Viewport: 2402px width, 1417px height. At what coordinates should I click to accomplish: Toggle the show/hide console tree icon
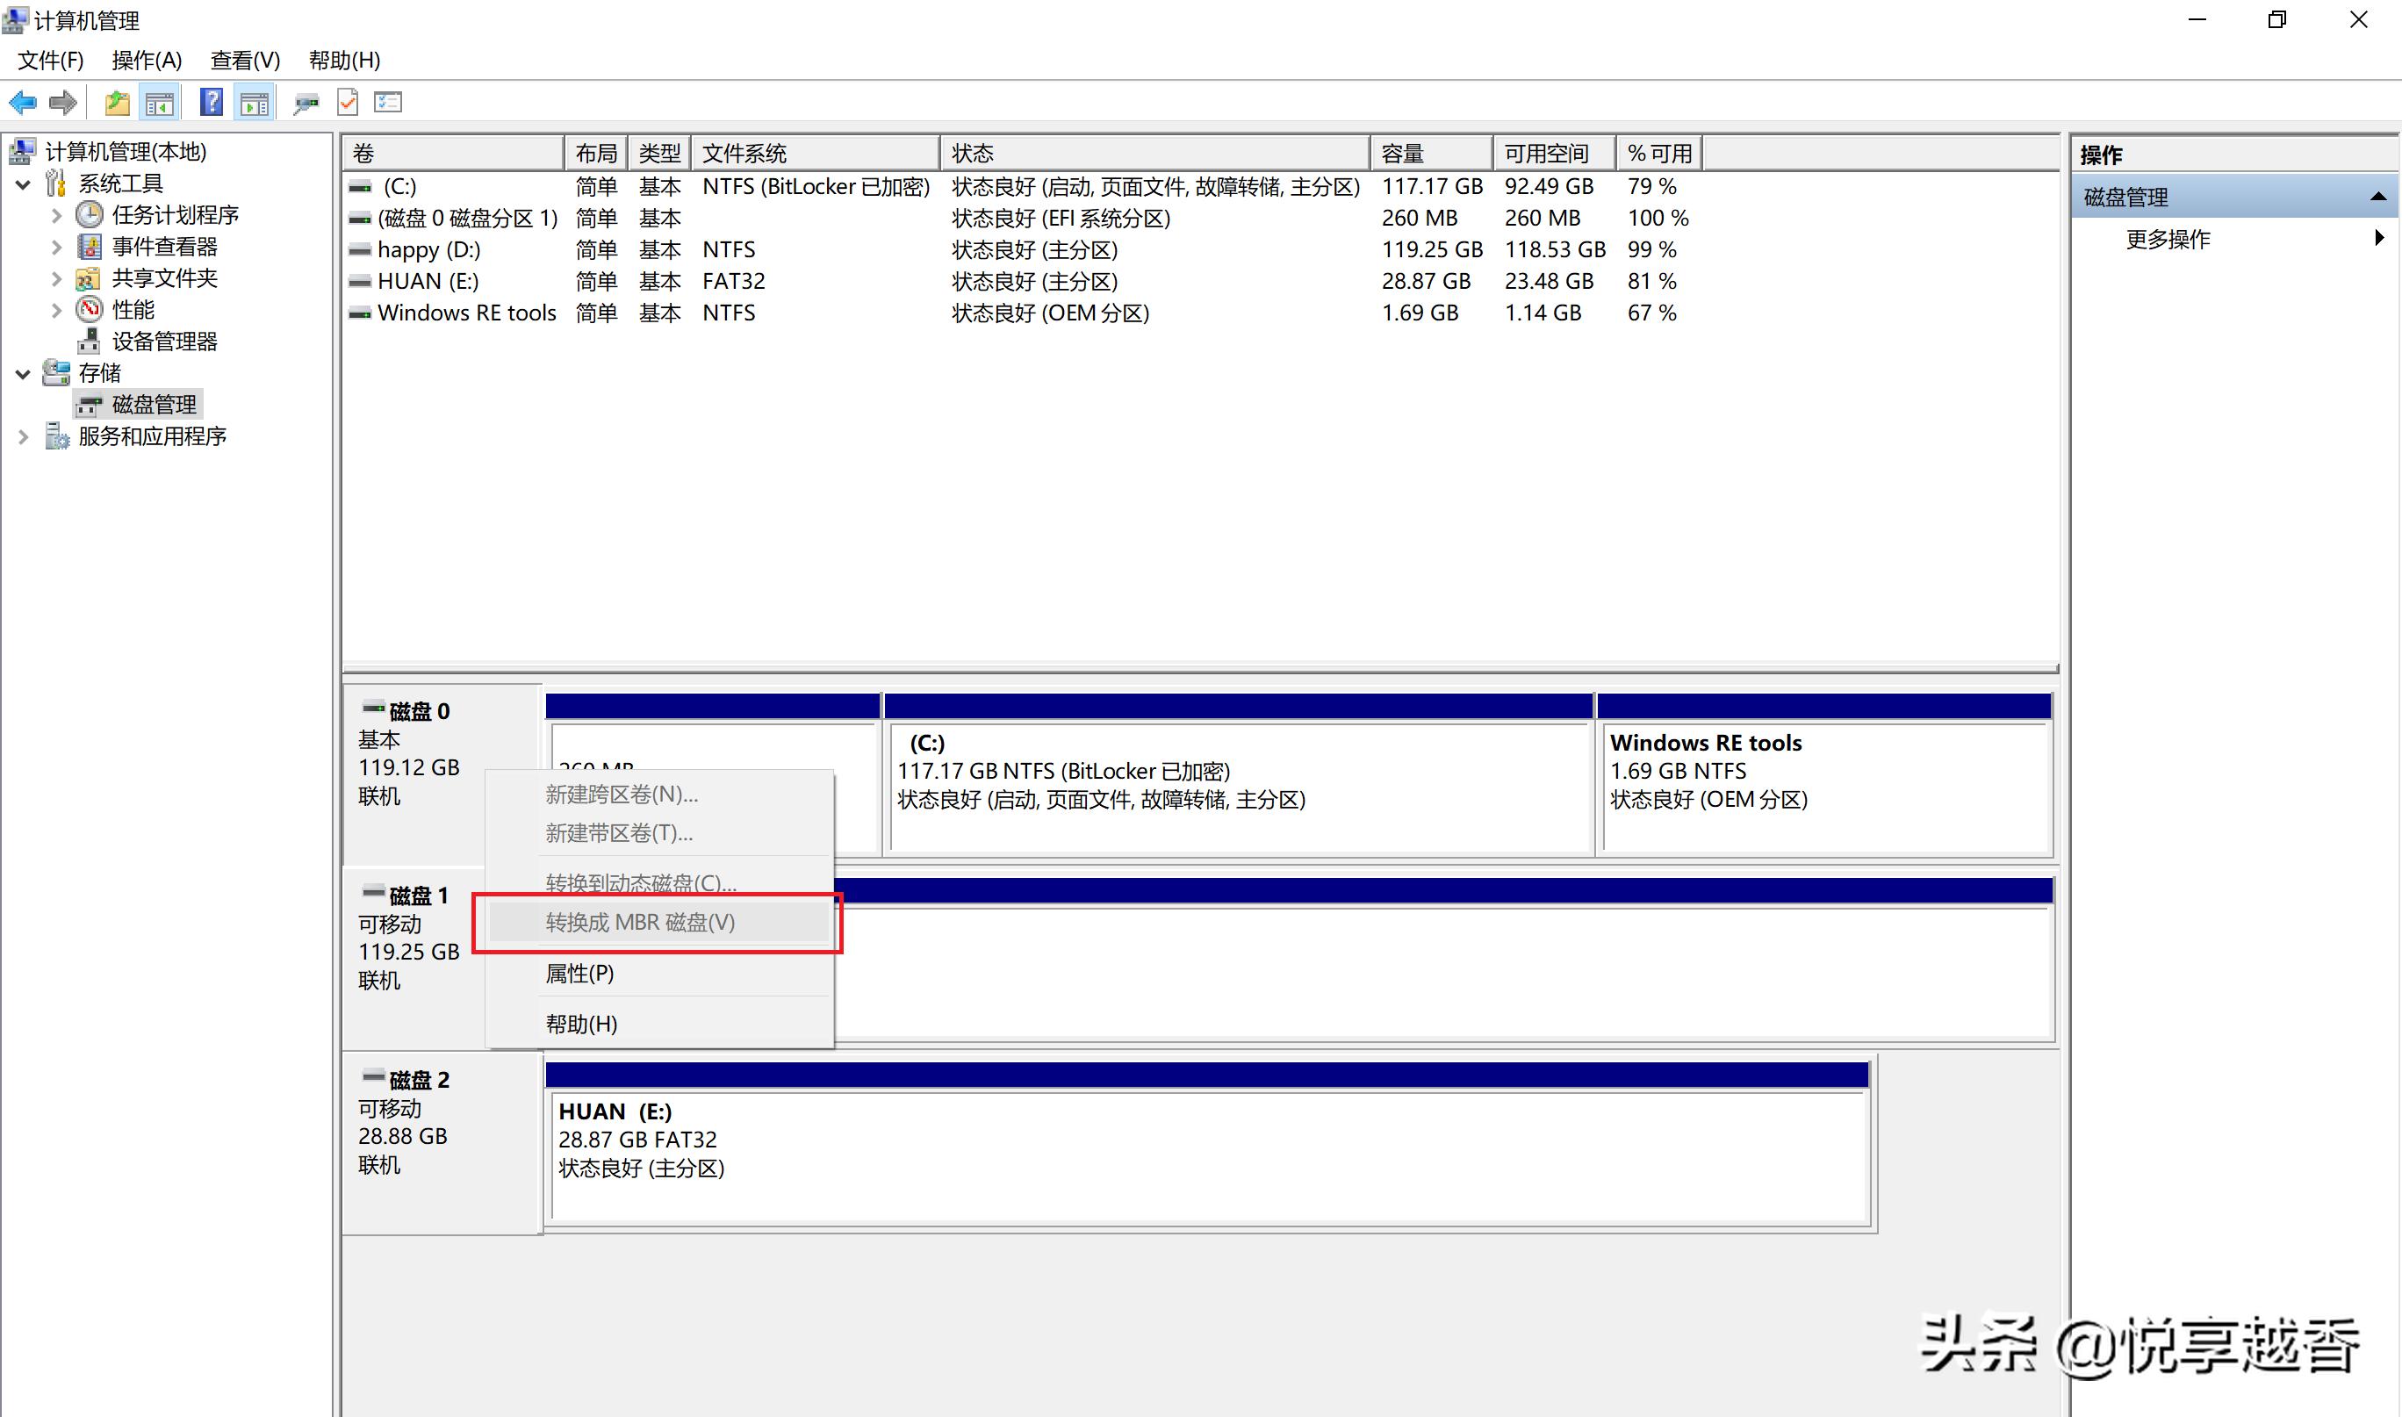click(161, 102)
